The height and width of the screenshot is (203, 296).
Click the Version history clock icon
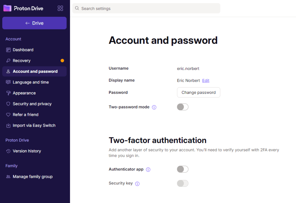[x=8, y=151]
